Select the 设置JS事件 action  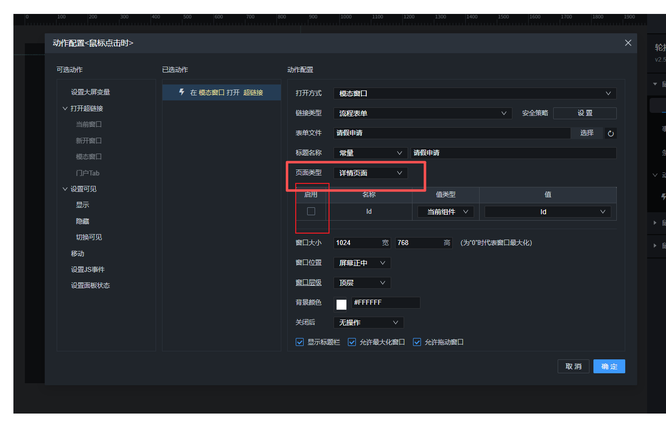(x=87, y=269)
